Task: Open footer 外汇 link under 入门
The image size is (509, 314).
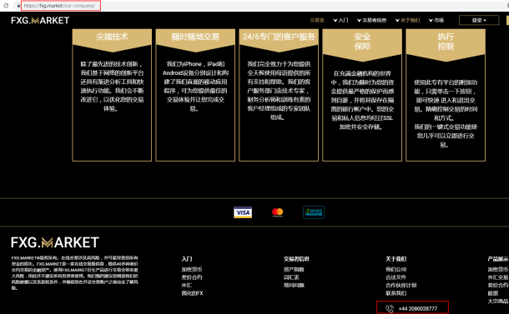Action: click(186, 285)
